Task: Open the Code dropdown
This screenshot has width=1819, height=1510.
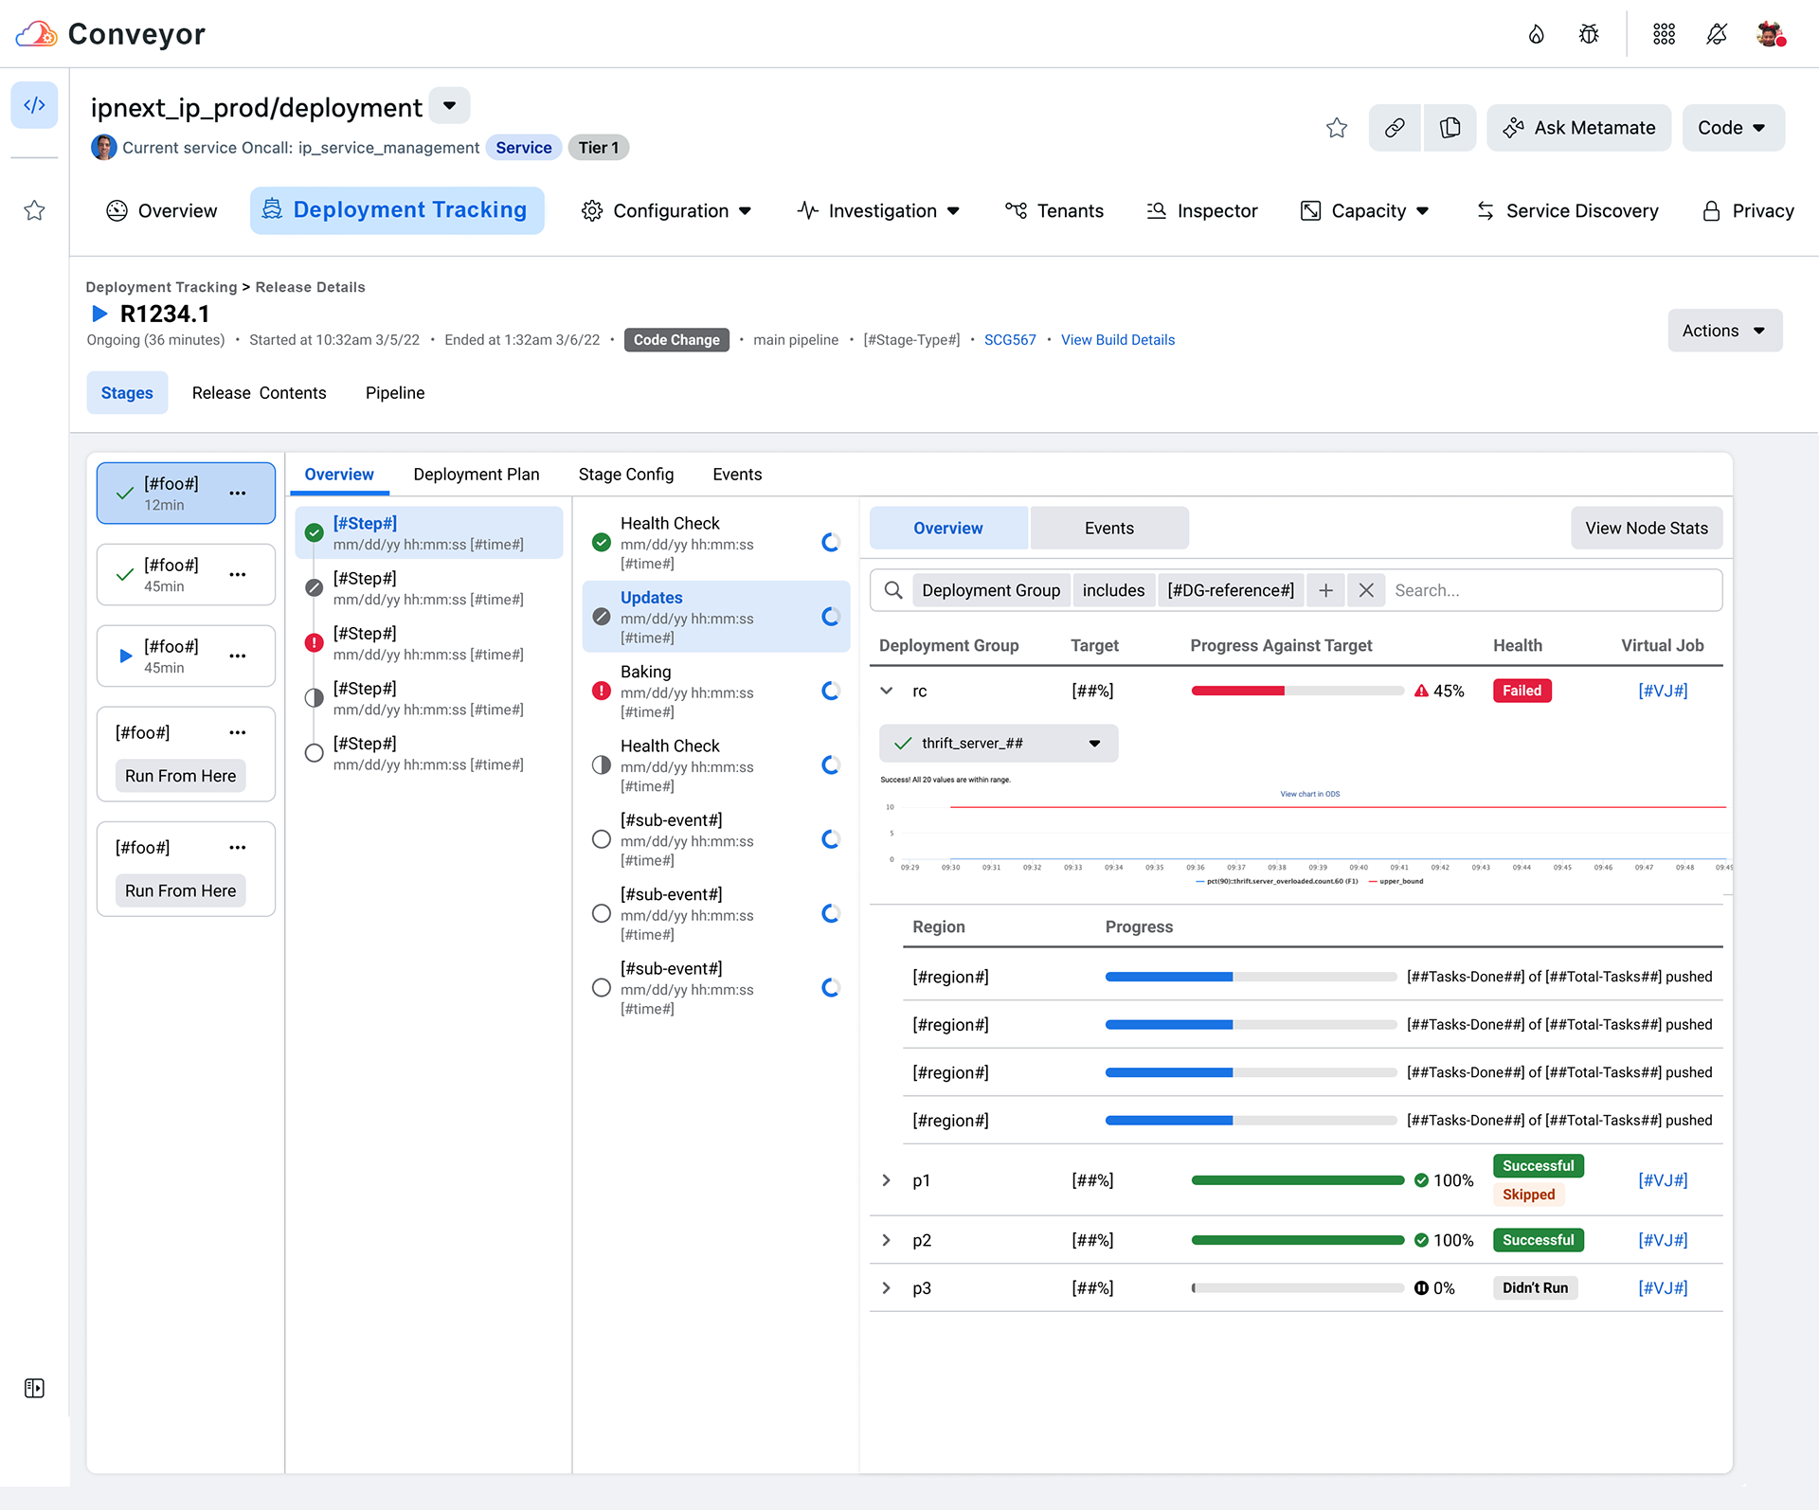Action: click(1733, 128)
